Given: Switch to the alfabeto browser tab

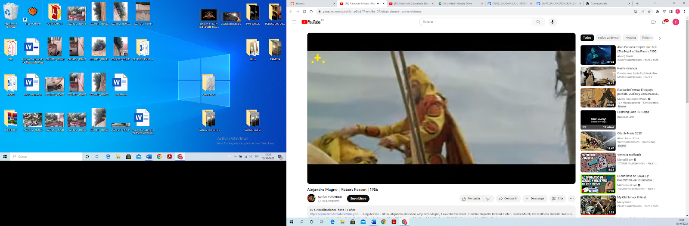Looking at the screenshot, I should (x=312, y=3).
